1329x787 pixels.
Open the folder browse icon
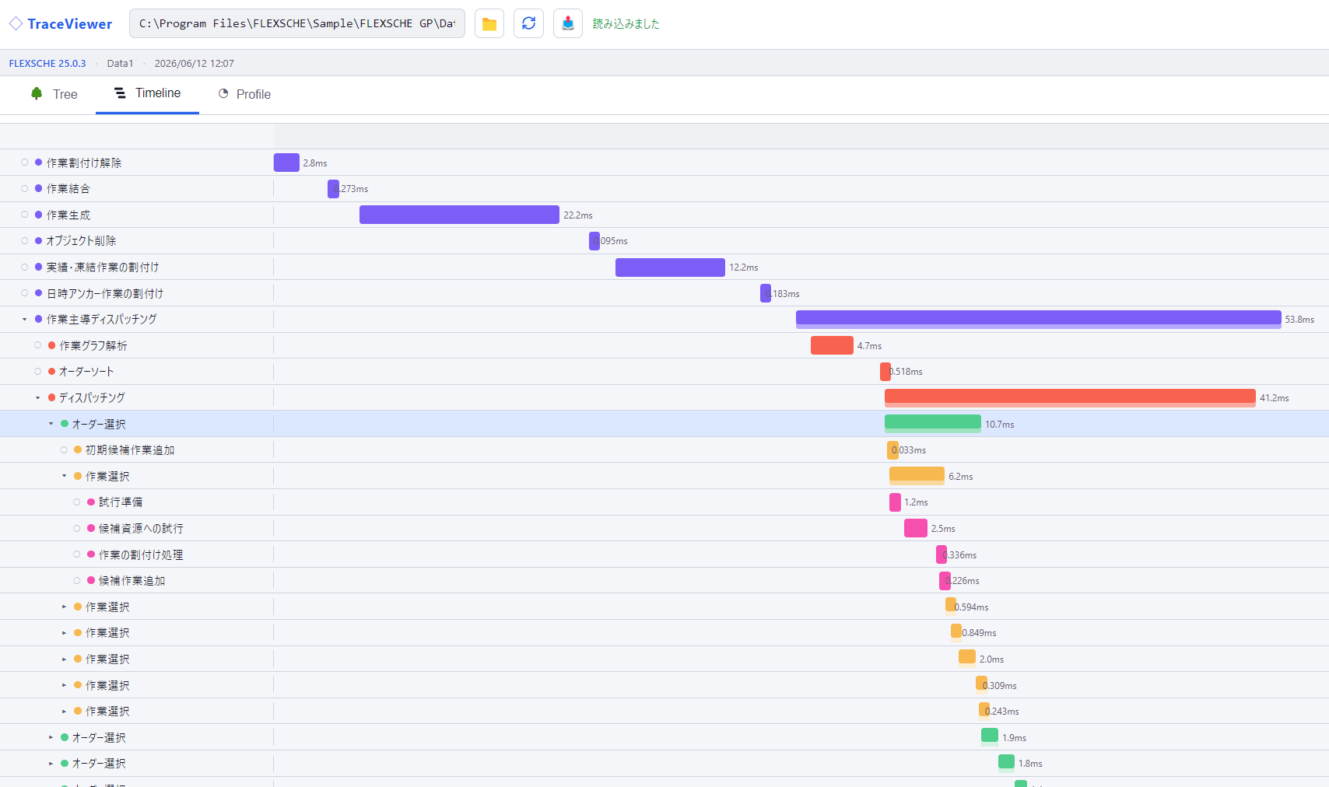point(489,23)
